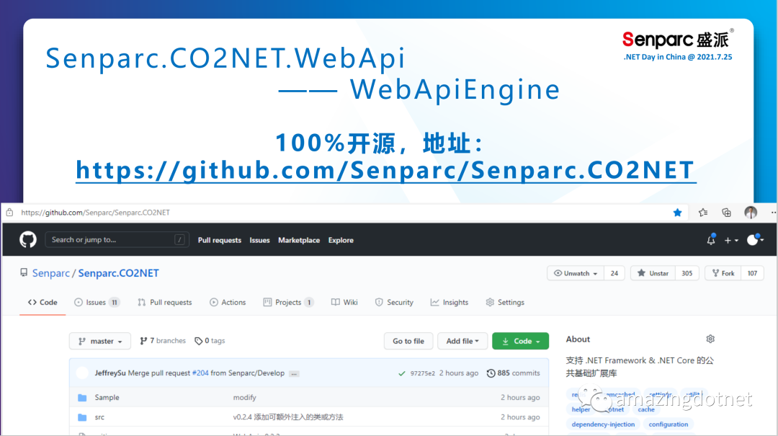Screen dimensions: 778x436
Task: Click the green check status icon
Action: [401, 373]
